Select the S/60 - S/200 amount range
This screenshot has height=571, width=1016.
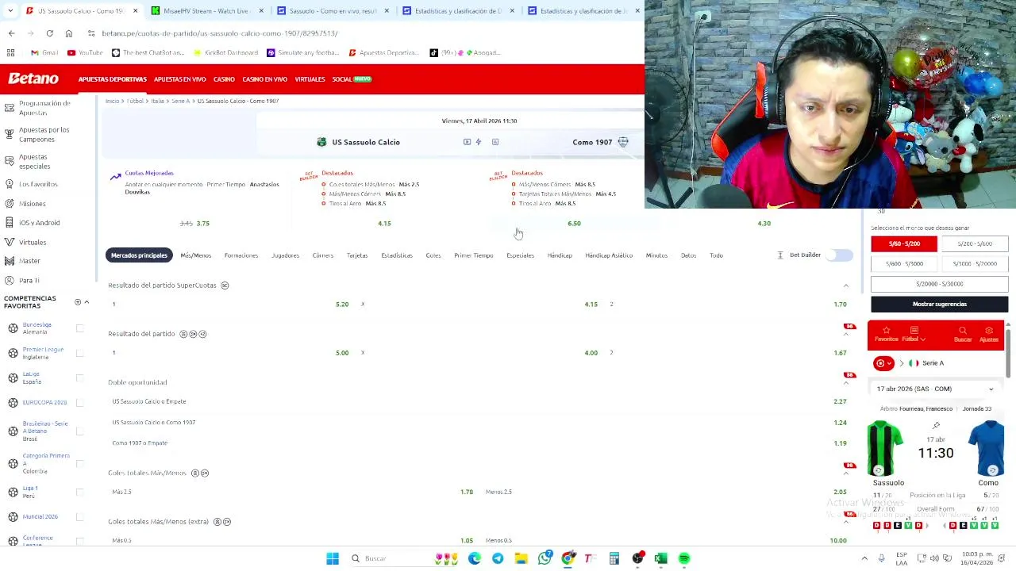click(x=904, y=244)
